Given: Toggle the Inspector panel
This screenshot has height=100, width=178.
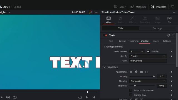Looking at the screenshot, I should [x=158, y=7].
